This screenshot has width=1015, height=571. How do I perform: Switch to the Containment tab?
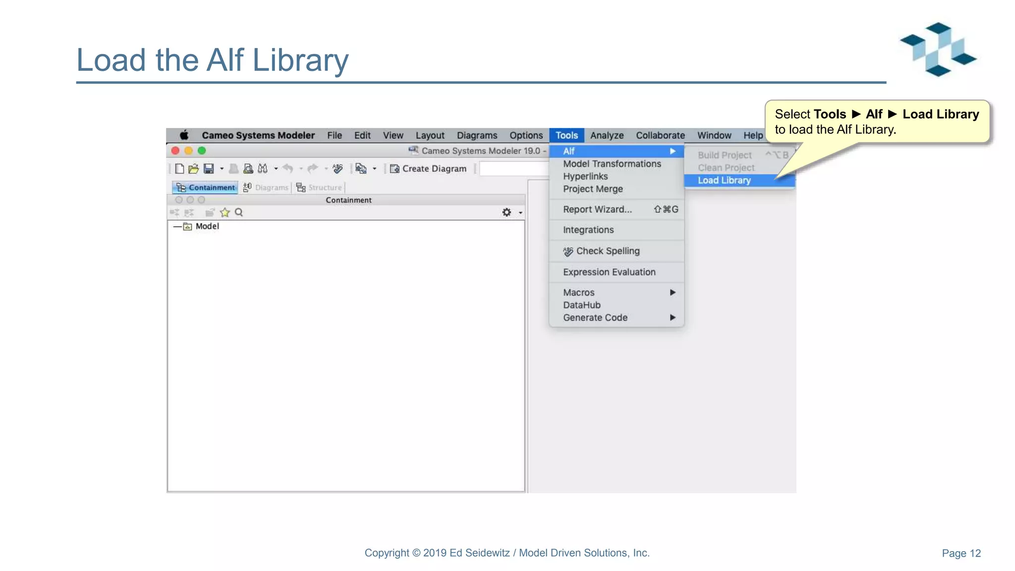tap(205, 187)
